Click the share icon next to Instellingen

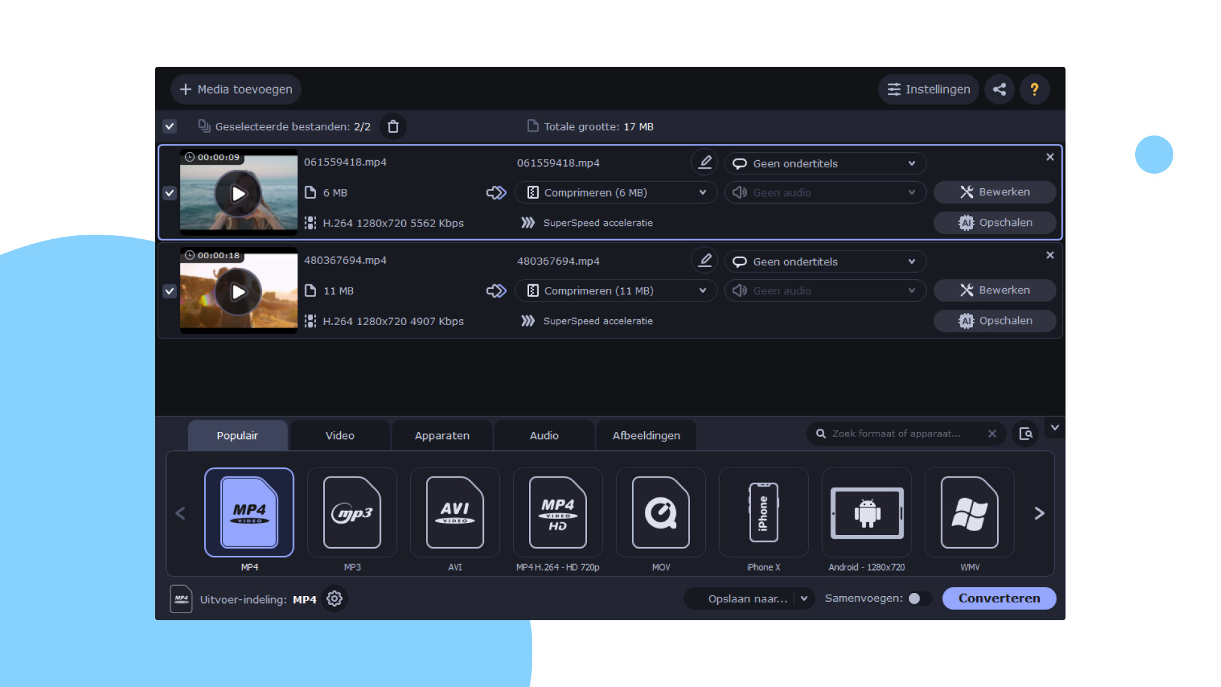click(999, 89)
